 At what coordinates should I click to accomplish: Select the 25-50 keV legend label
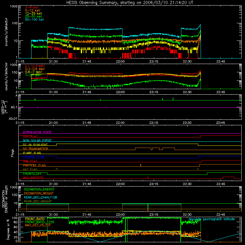[34, 17]
